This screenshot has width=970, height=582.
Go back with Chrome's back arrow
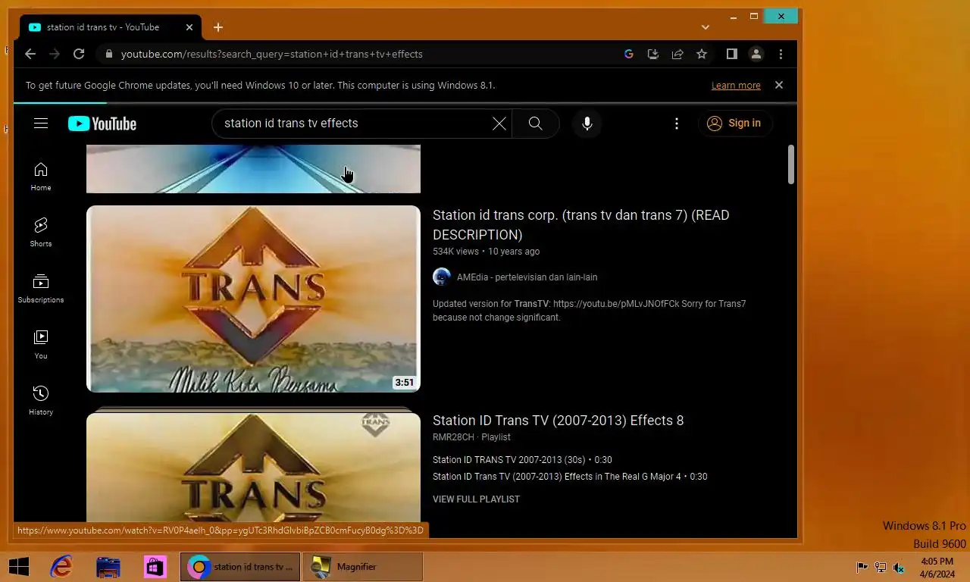[30, 54]
